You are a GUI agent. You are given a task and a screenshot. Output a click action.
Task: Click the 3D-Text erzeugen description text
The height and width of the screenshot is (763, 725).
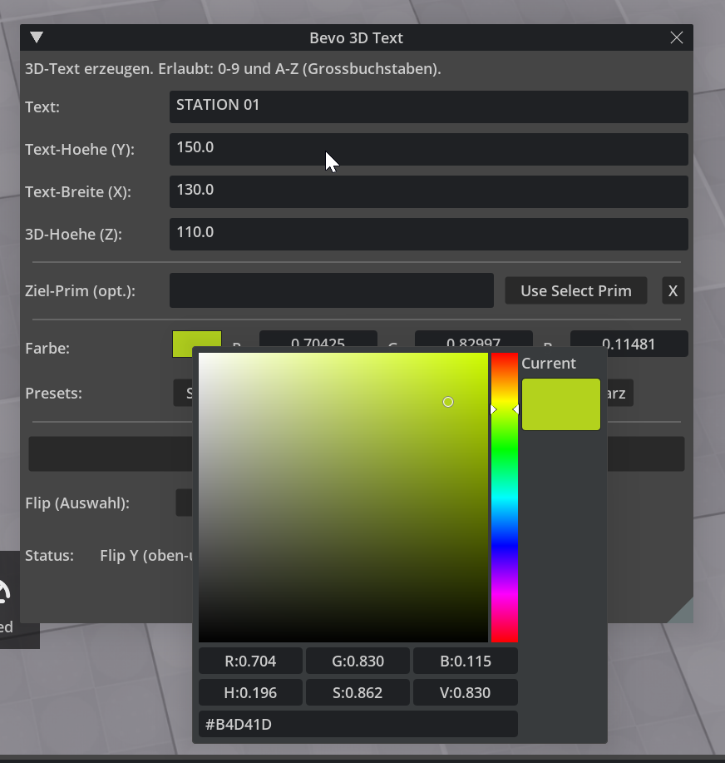coord(233,68)
